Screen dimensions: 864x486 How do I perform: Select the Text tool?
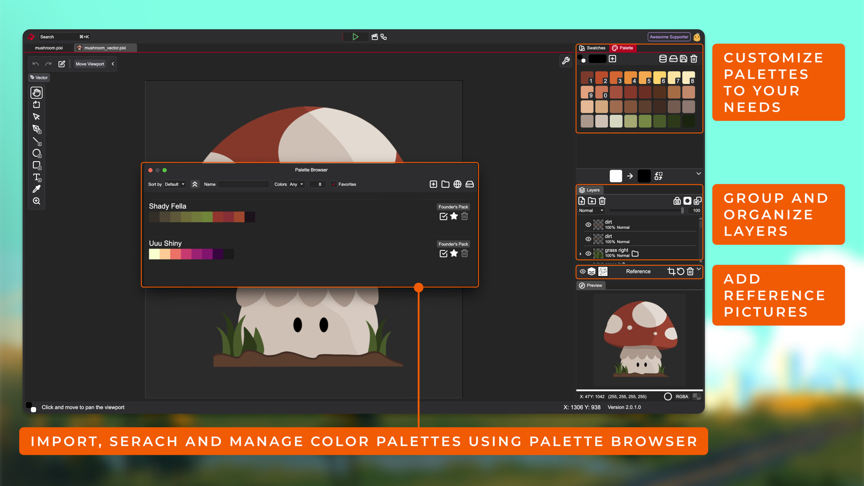pos(36,177)
